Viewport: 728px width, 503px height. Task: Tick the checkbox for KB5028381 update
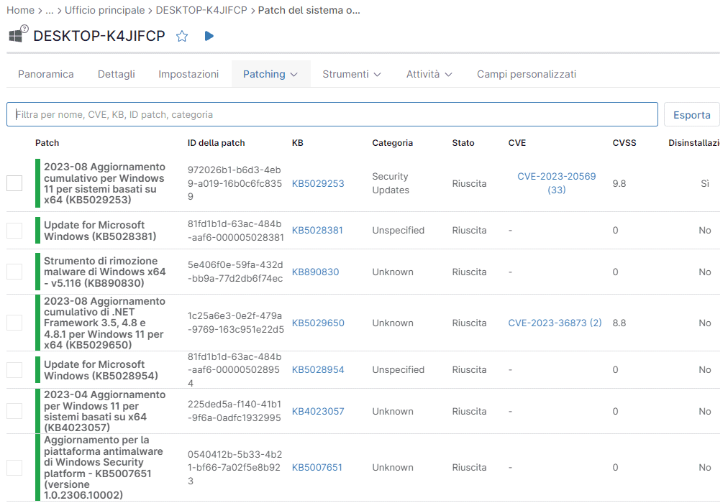14,231
